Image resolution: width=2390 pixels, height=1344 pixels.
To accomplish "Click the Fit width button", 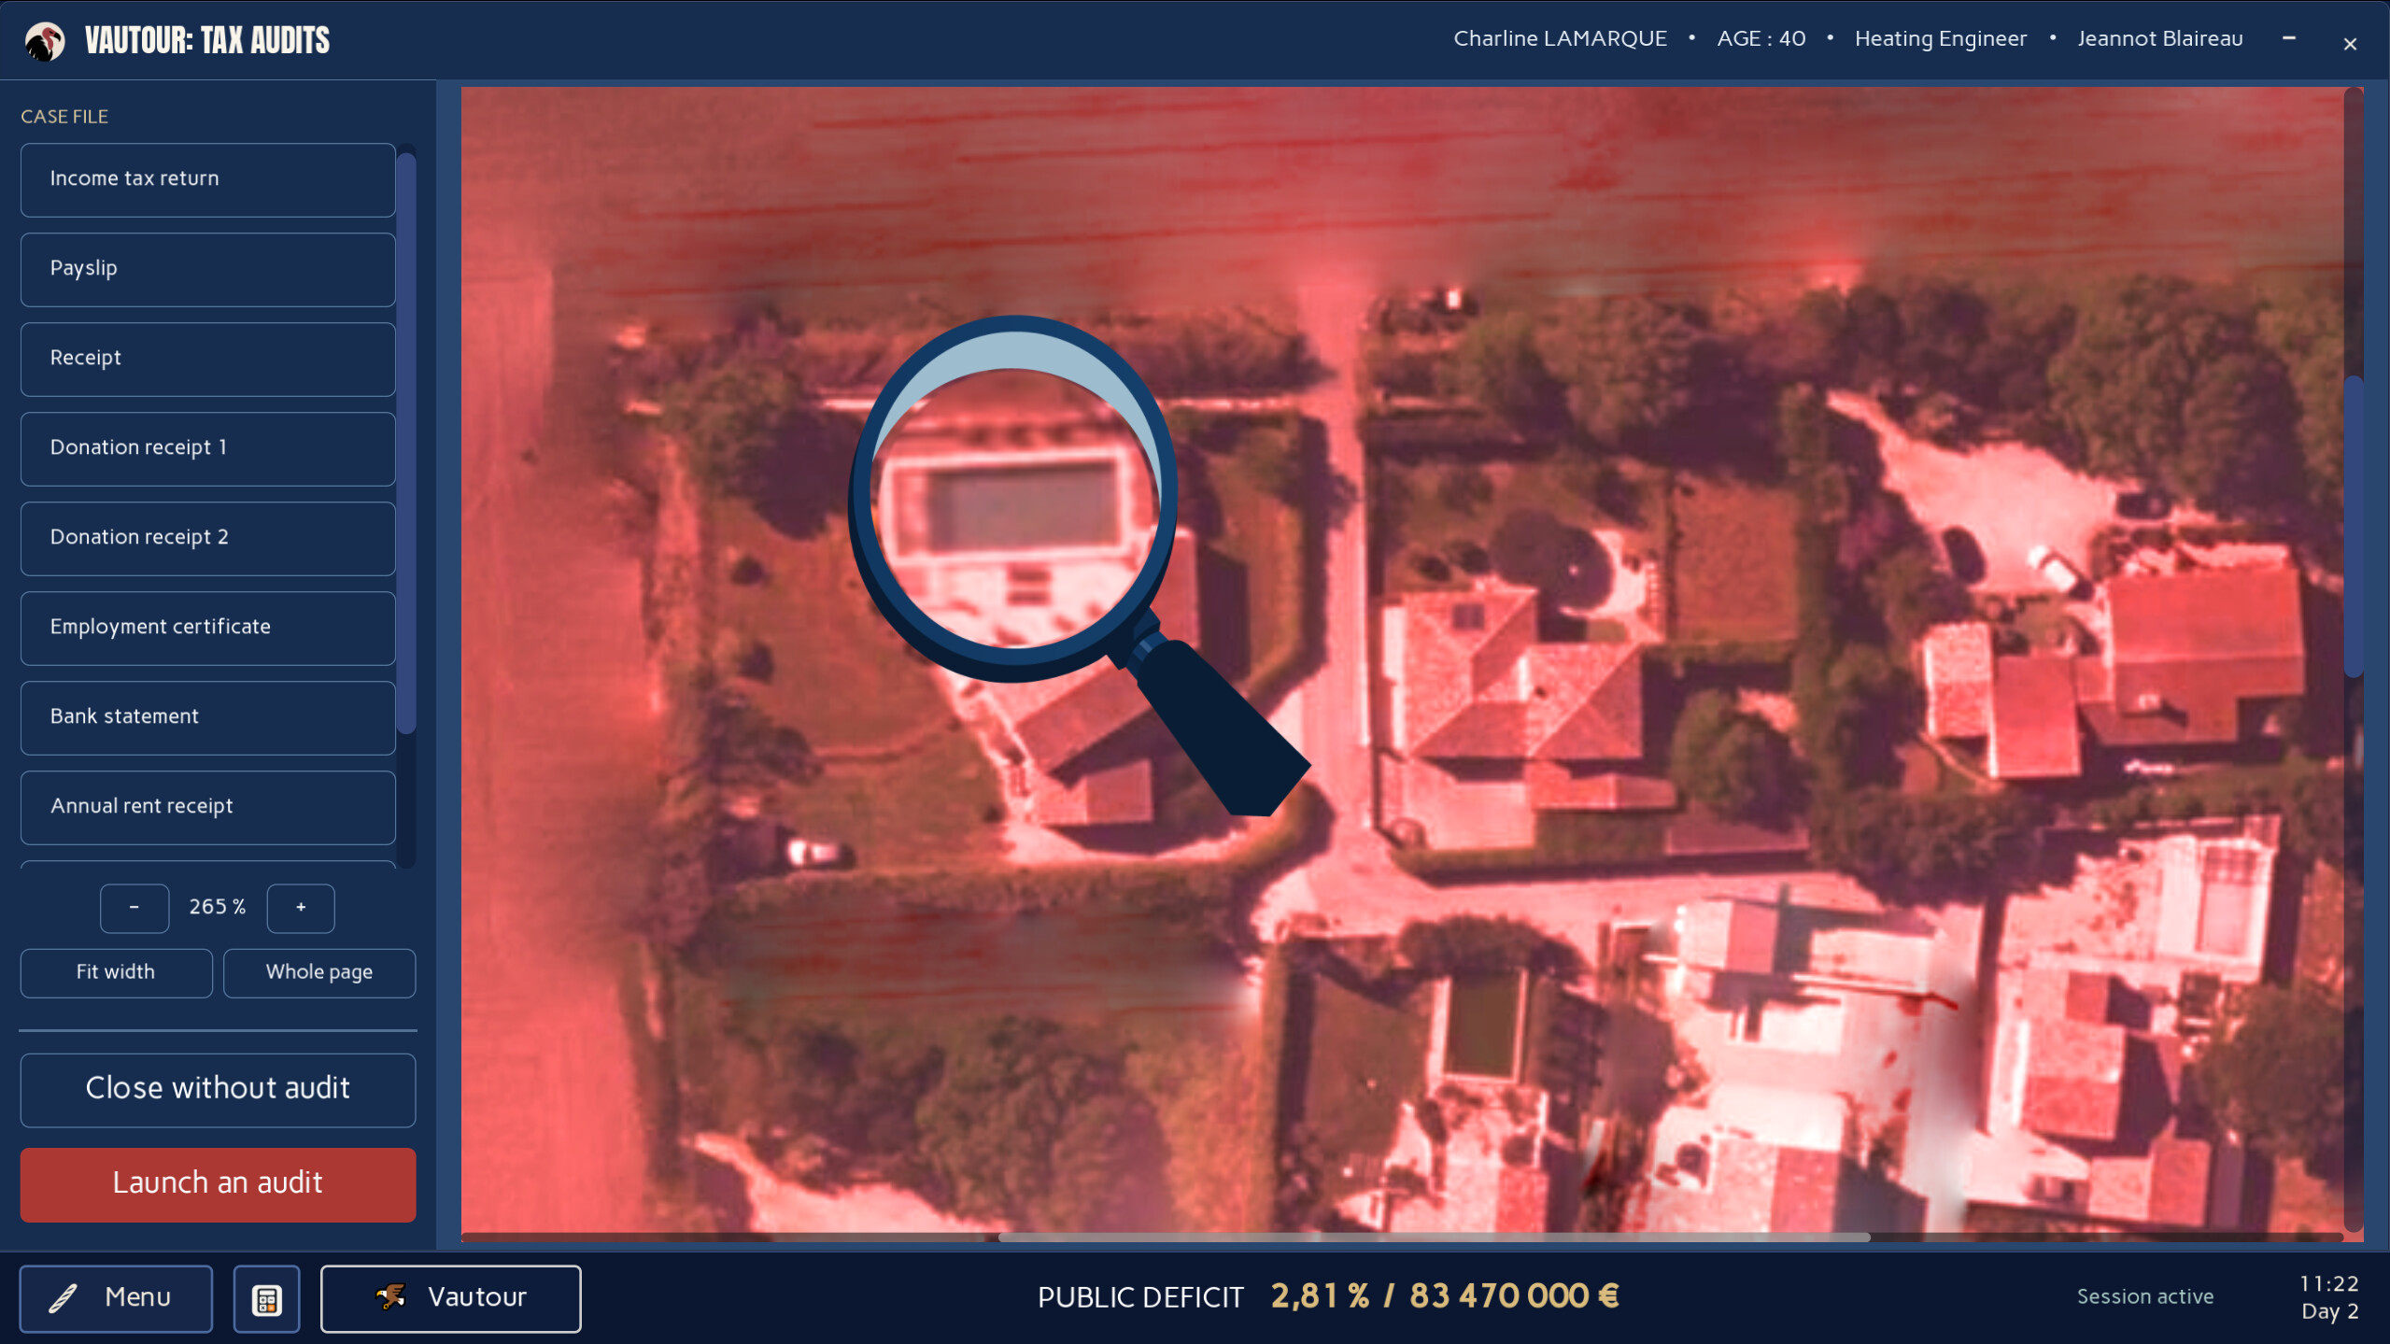I will coord(116,972).
